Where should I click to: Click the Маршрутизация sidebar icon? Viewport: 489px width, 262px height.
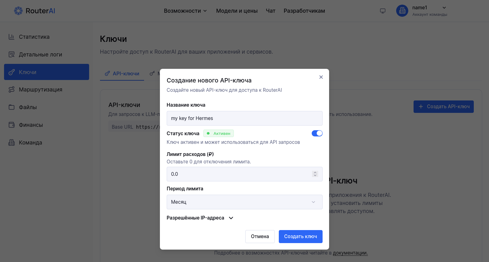tap(11, 89)
